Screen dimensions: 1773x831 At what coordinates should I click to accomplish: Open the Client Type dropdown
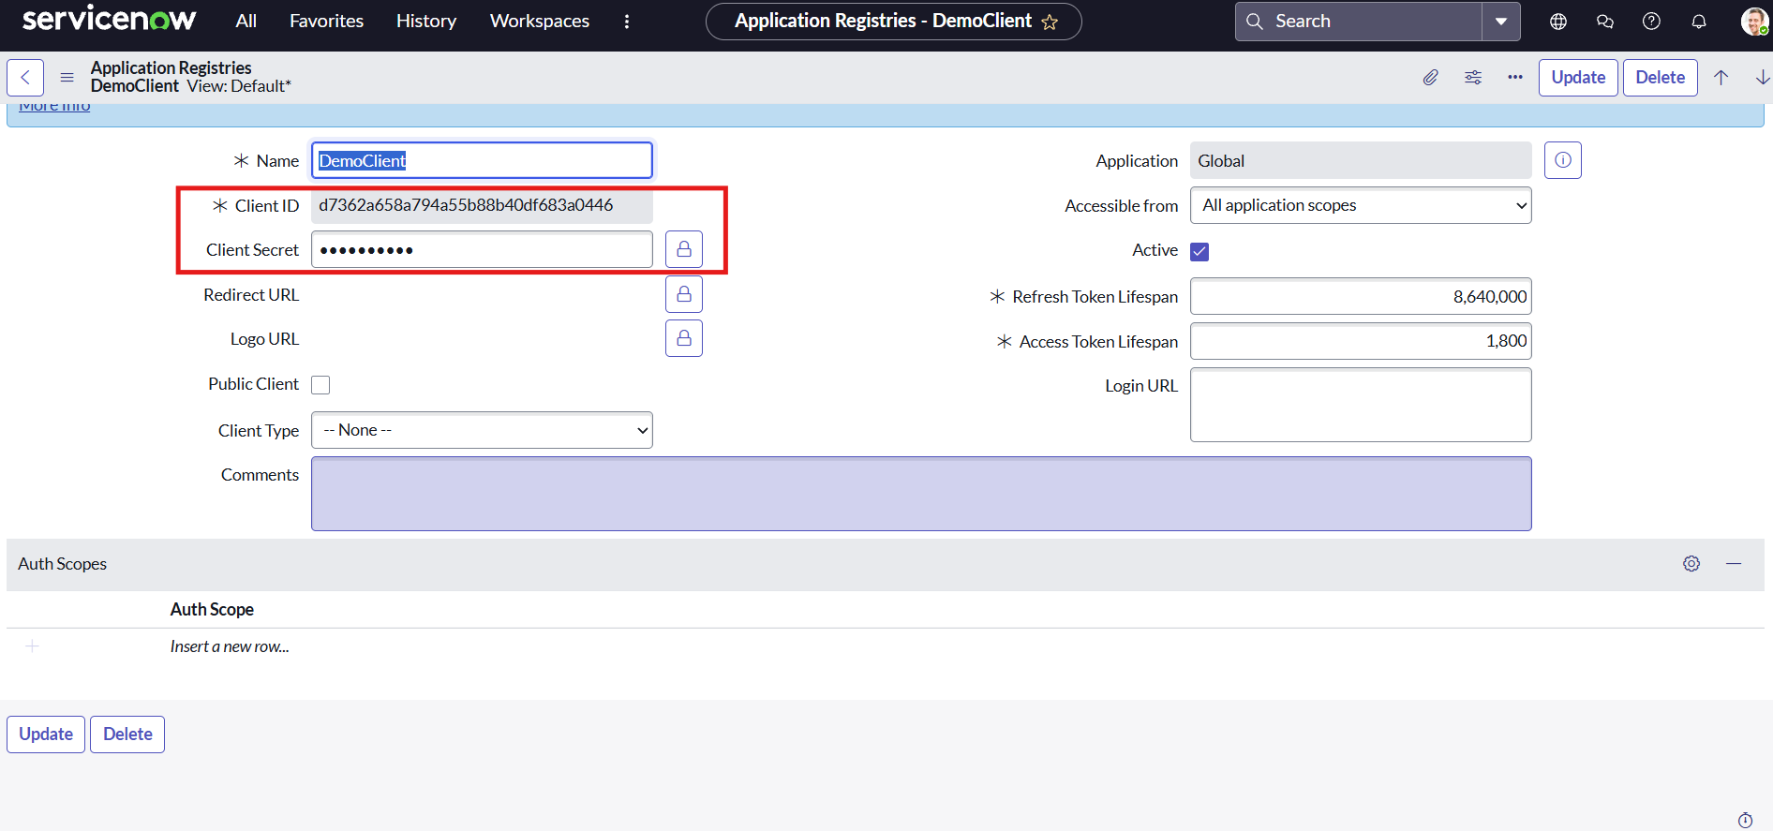482,430
